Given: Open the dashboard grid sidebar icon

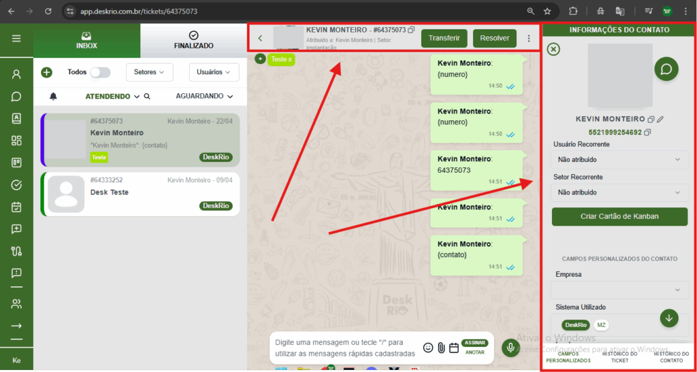Looking at the screenshot, I should pos(16,141).
